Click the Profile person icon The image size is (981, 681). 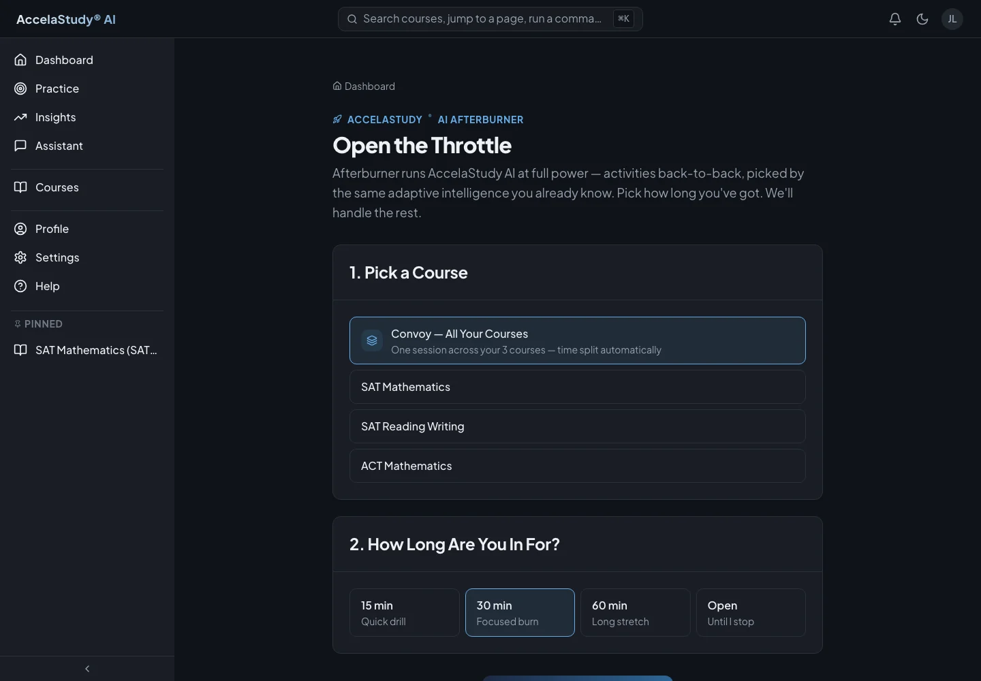coord(20,229)
